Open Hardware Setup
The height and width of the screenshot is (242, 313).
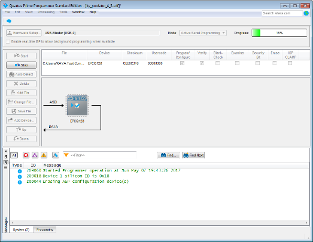(24, 33)
